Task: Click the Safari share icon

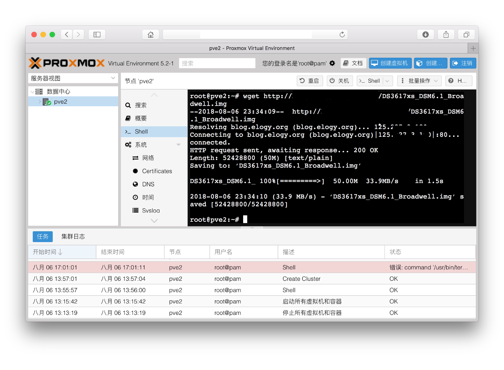Action: click(446, 34)
